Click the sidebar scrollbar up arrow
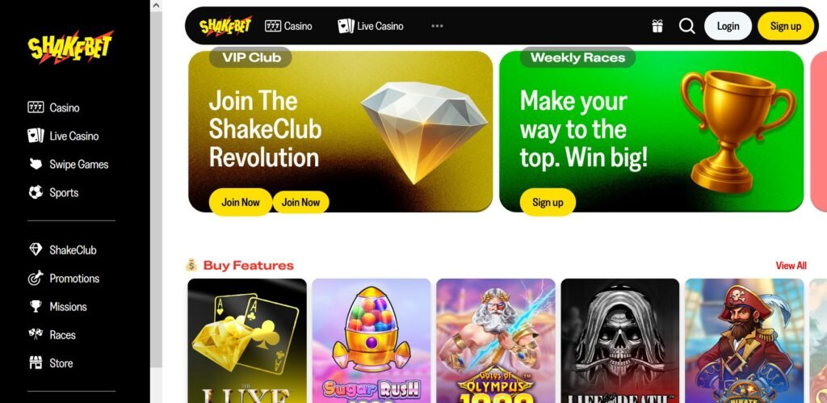The image size is (827, 403). coord(156,6)
